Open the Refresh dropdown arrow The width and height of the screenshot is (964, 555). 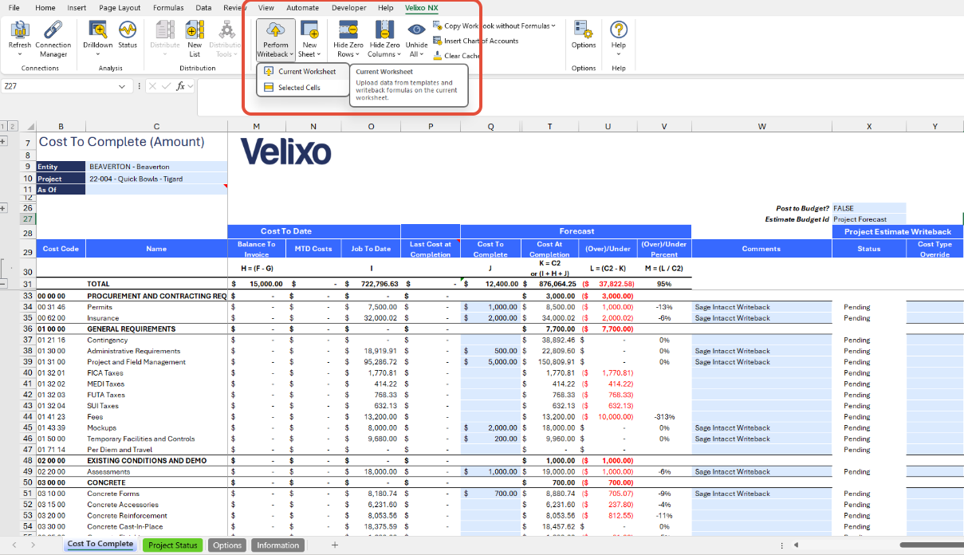[x=19, y=54]
